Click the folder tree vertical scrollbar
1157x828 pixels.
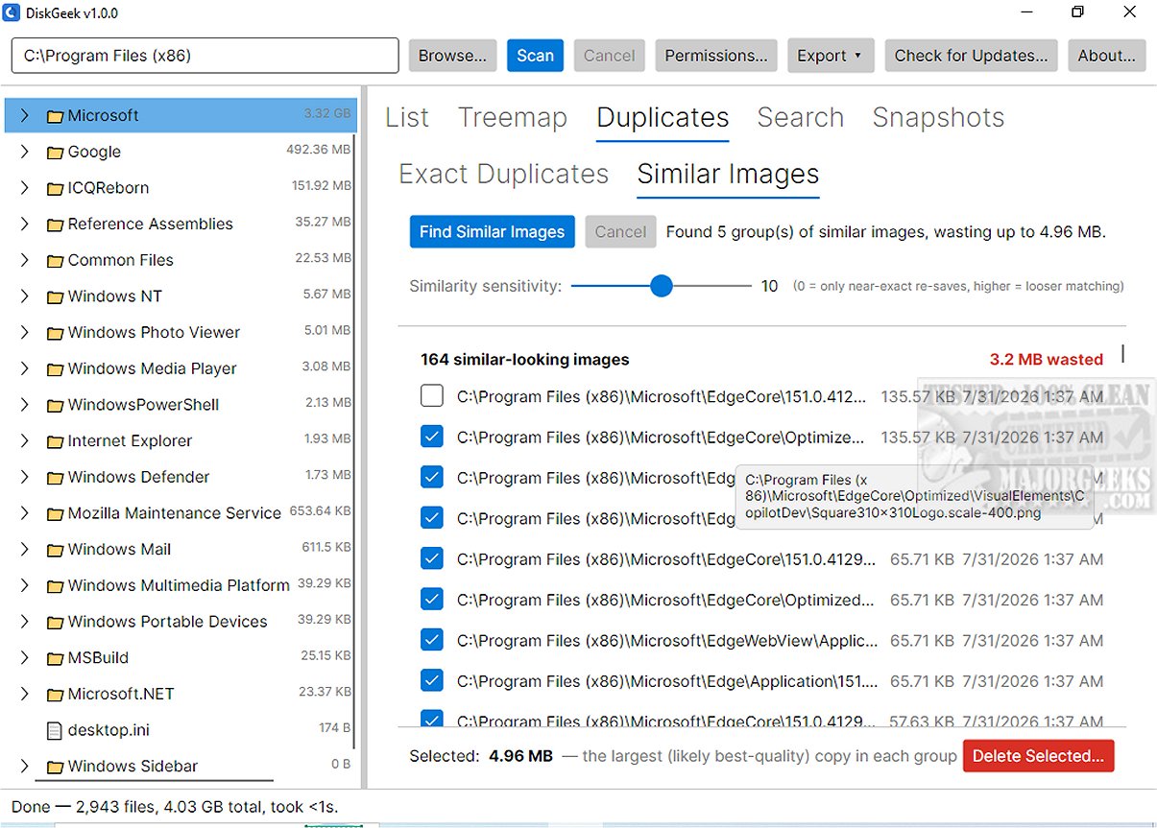click(354, 441)
